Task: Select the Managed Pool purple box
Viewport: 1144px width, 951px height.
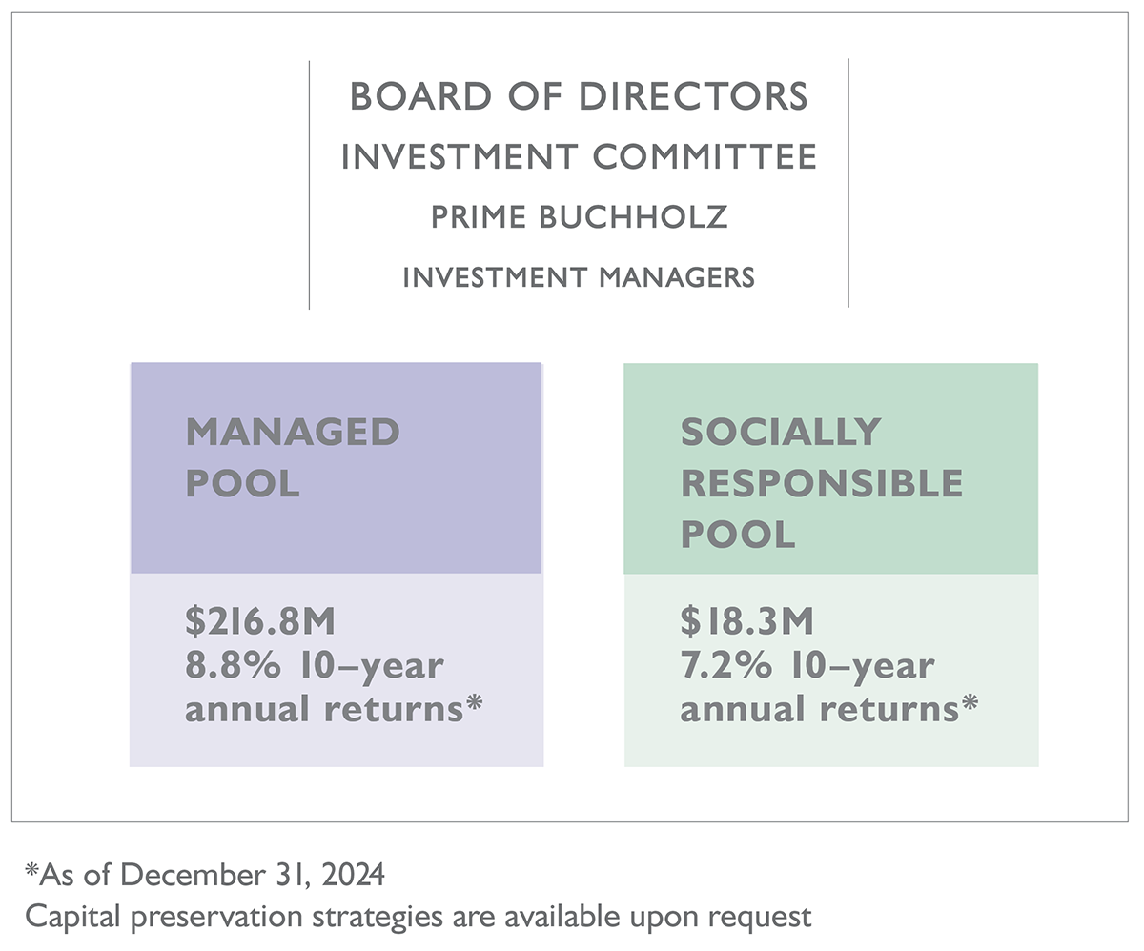Action: [337, 468]
